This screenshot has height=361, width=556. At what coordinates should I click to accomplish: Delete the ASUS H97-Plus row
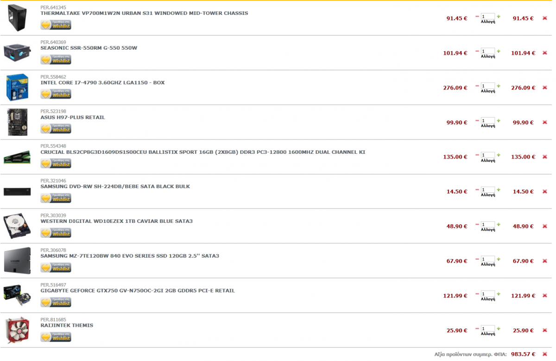tap(545, 122)
